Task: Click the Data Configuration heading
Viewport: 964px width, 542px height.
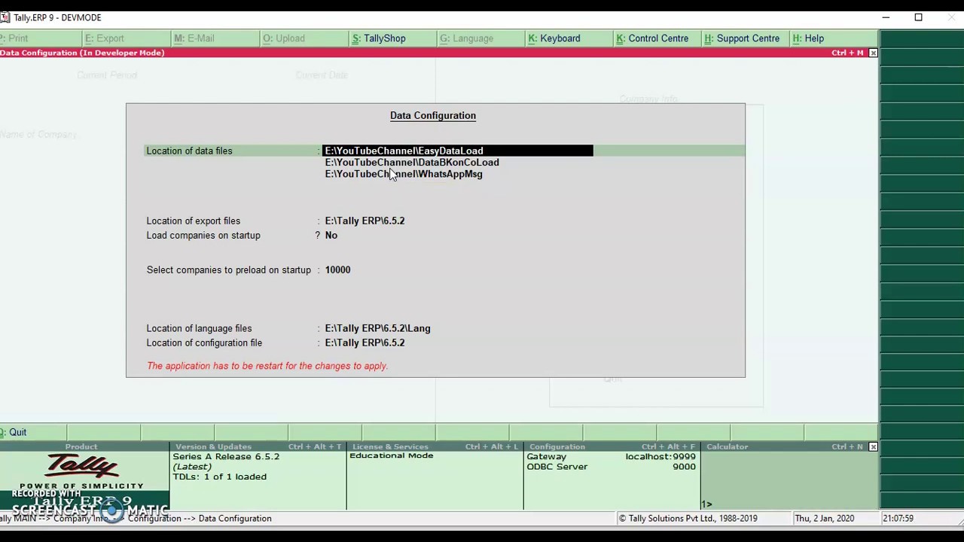Action: 433,115
